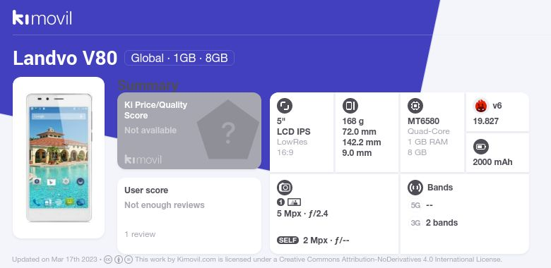The height and width of the screenshot is (268, 551).
Task: Click the phone dimensions icon
Action: (x=350, y=106)
